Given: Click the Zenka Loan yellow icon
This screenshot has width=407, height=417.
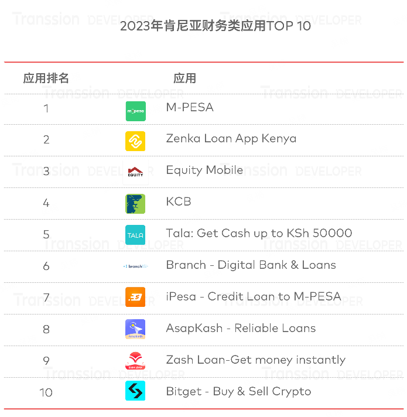Looking at the screenshot, I should [135, 141].
